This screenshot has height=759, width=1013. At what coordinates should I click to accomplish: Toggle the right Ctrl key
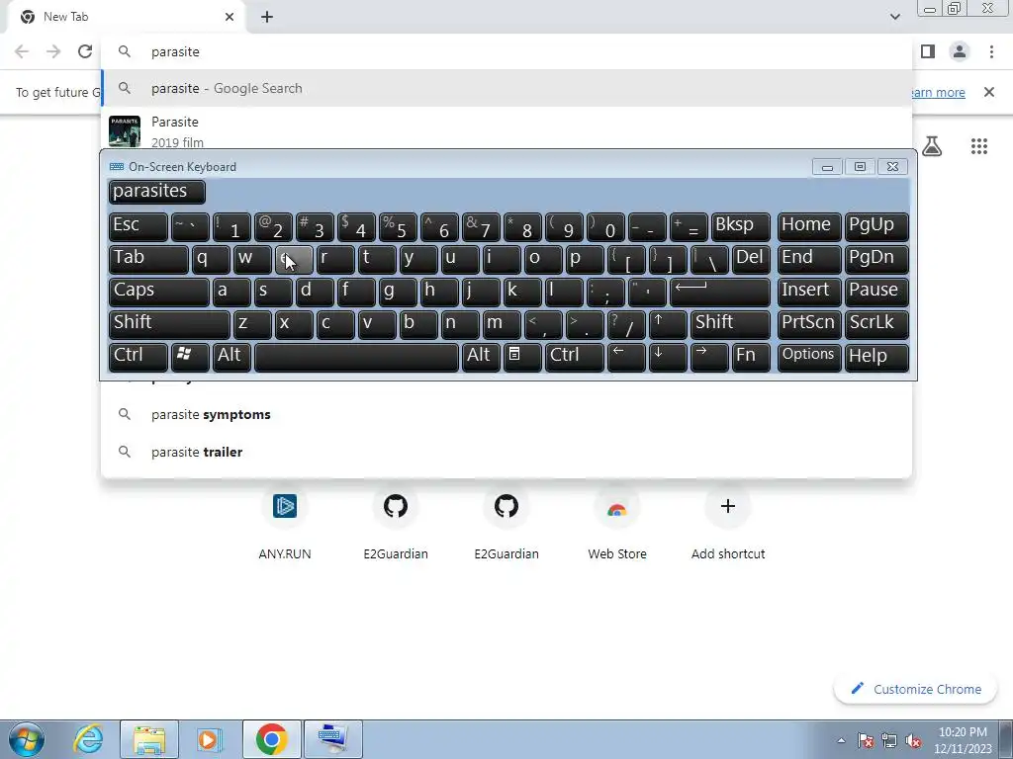(575, 357)
